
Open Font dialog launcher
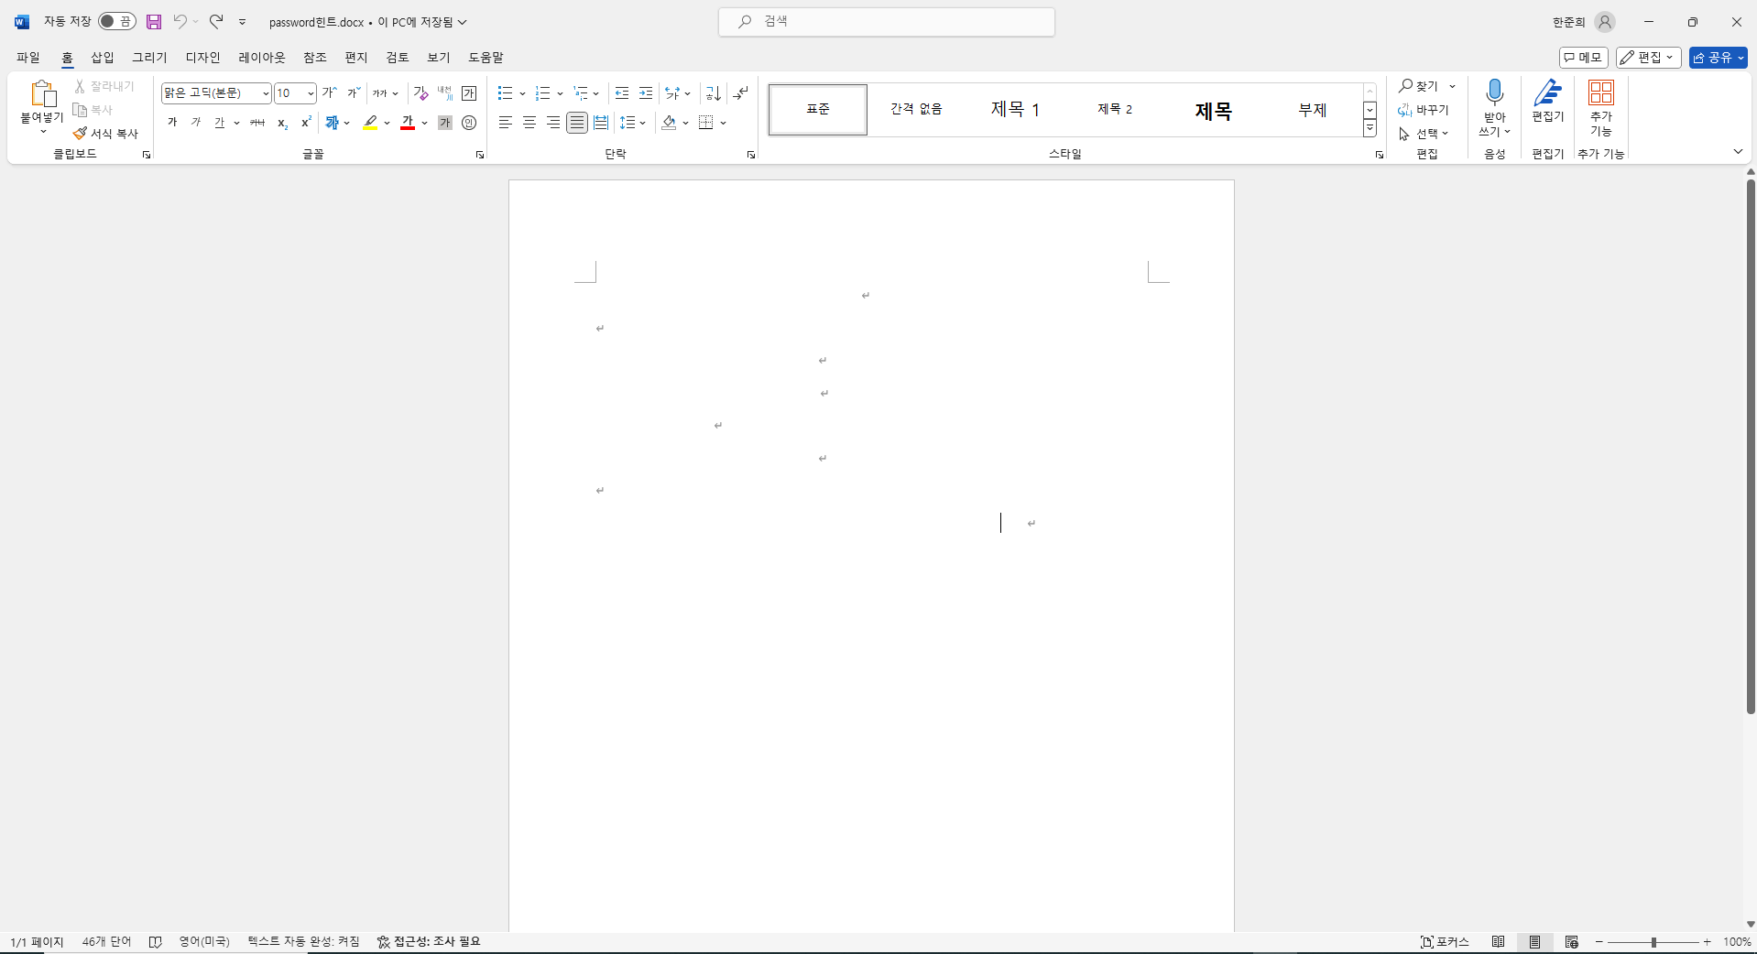[x=479, y=155]
